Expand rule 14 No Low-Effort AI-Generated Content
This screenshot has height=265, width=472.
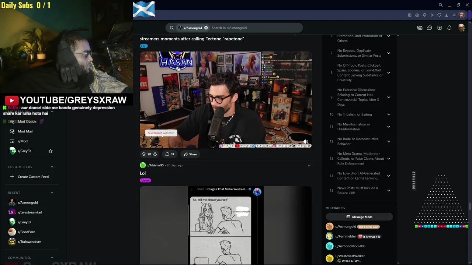pyautogui.click(x=389, y=176)
